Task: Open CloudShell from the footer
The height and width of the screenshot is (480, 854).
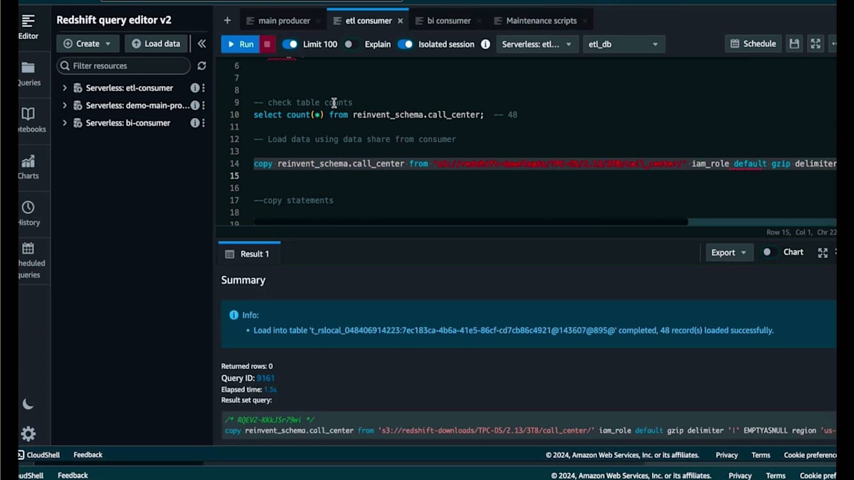Action: [41, 455]
